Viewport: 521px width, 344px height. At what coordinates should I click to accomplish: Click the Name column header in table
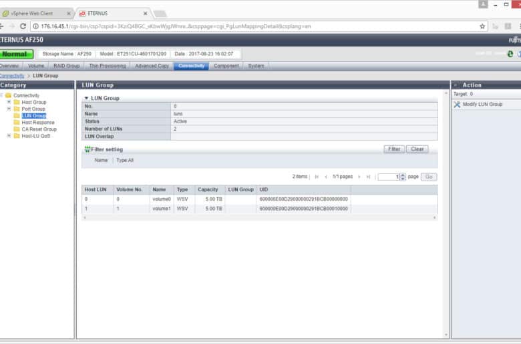[x=162, y=190]
